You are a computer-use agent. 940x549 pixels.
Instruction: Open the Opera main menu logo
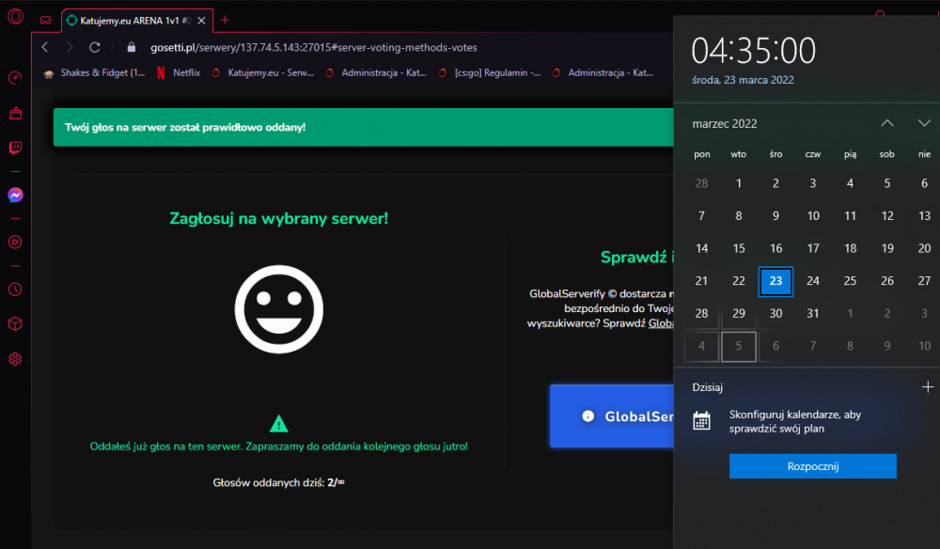15,16
